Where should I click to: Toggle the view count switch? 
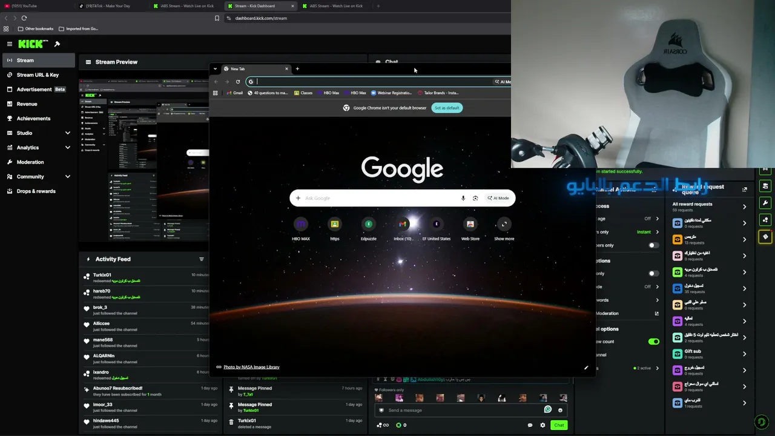coord(654,342)
